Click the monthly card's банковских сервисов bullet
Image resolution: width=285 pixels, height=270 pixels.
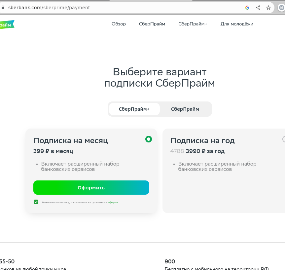point(80,167)
